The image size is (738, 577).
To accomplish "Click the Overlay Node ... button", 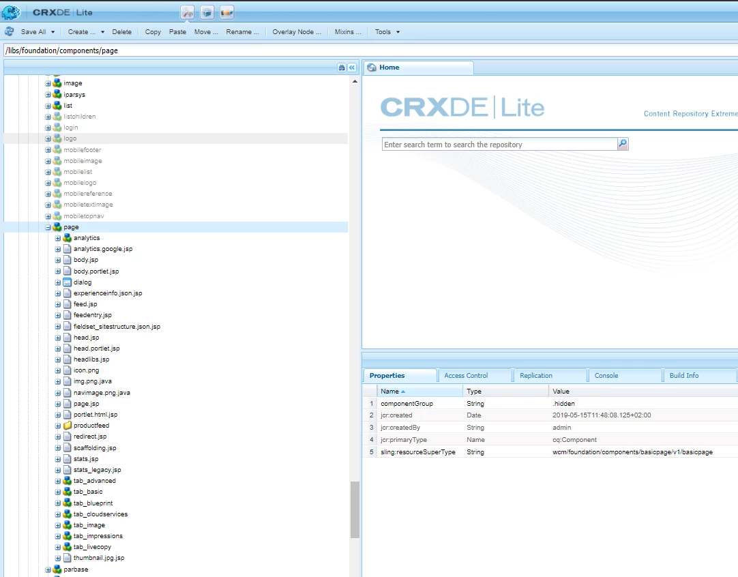I will (297, 32).
